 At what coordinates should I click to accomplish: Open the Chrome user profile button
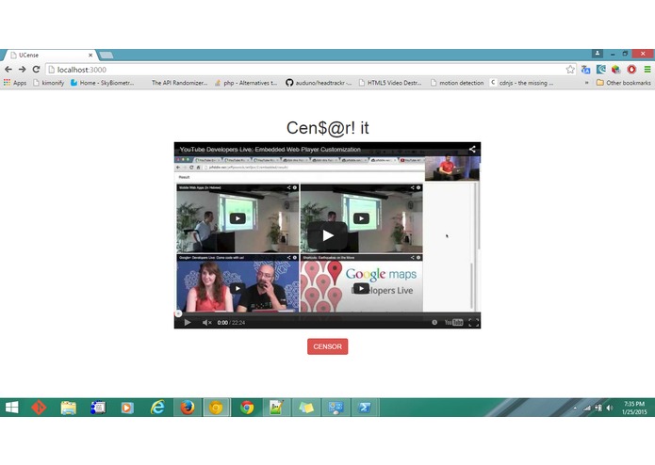tap(598, 54)
